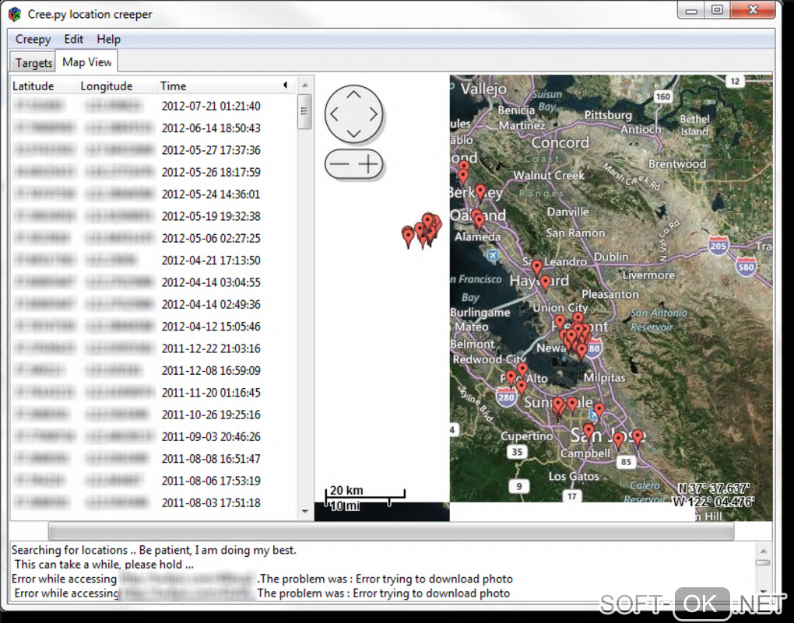Image resolution: width=794 pixels, height=623 pixels.
Task: Click the 20 km map scale bar
Action: click(364, 493)
